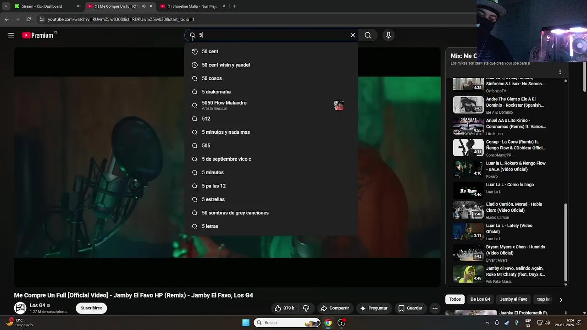Open Los G4 channel name link
587x330 pixels.
(x=38, y=305)
